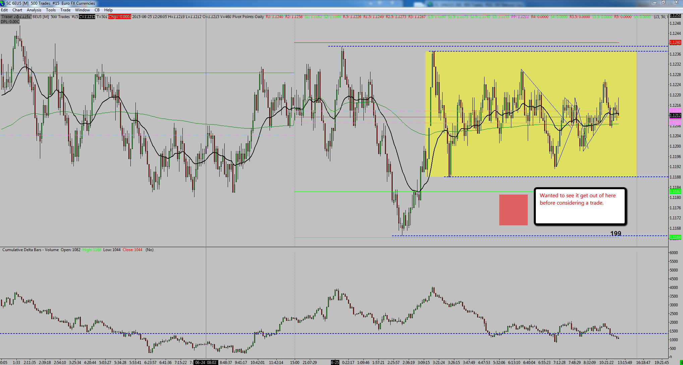The image size is (683, 365).
Task: Open the Trade menu
Action: click(65, 10)
